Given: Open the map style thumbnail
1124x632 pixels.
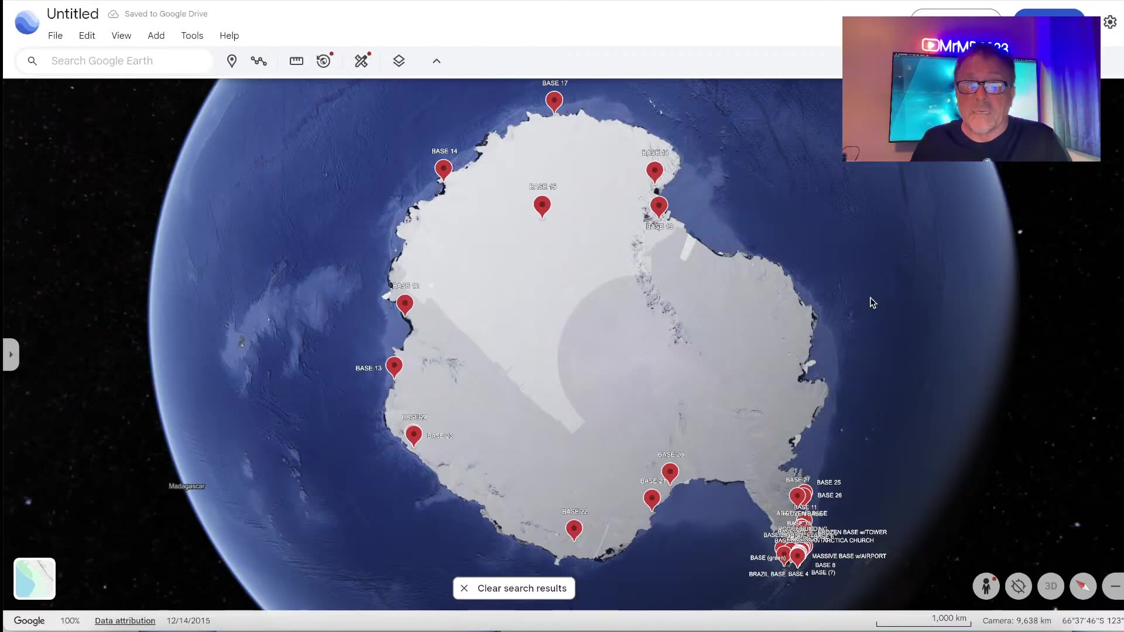Looking at the screenshot, I should [x=35, y=579].
